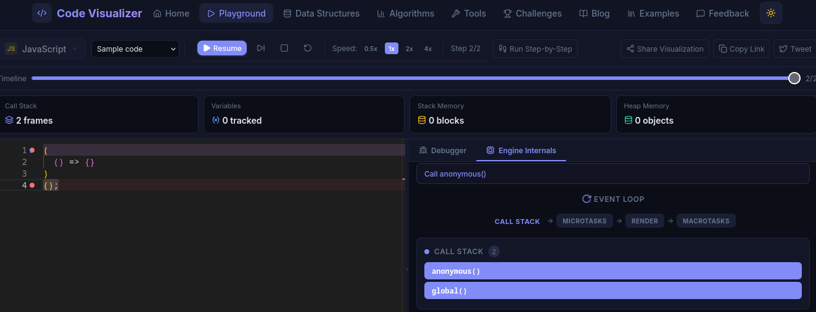816x312 pixels.
Task: Open the Feedback page
Action: pyautogui.click(x=723, y=13)
